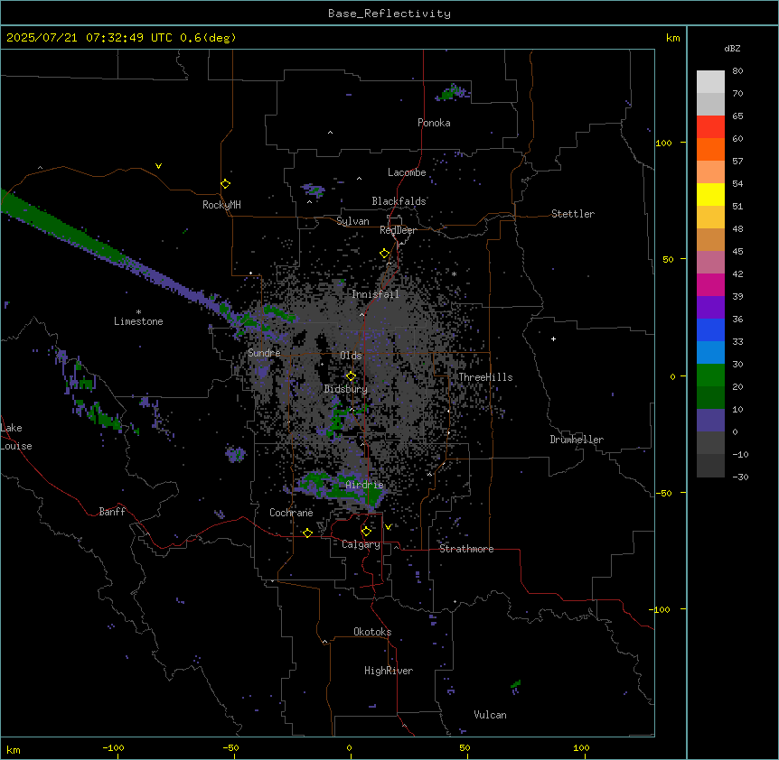Select the slate blue 10-0 dBZ swatch

pos(710,421)
